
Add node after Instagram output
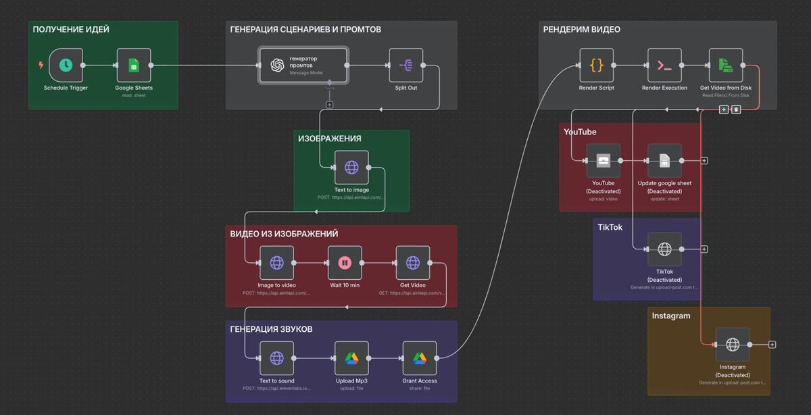(x=772, y=345)
